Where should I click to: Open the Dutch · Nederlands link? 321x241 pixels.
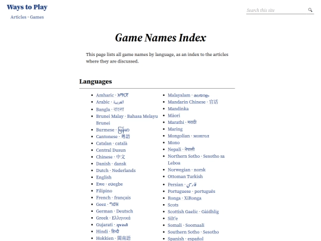(x=116, y=170)
